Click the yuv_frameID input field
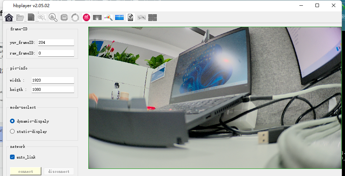 pos(56,42)
